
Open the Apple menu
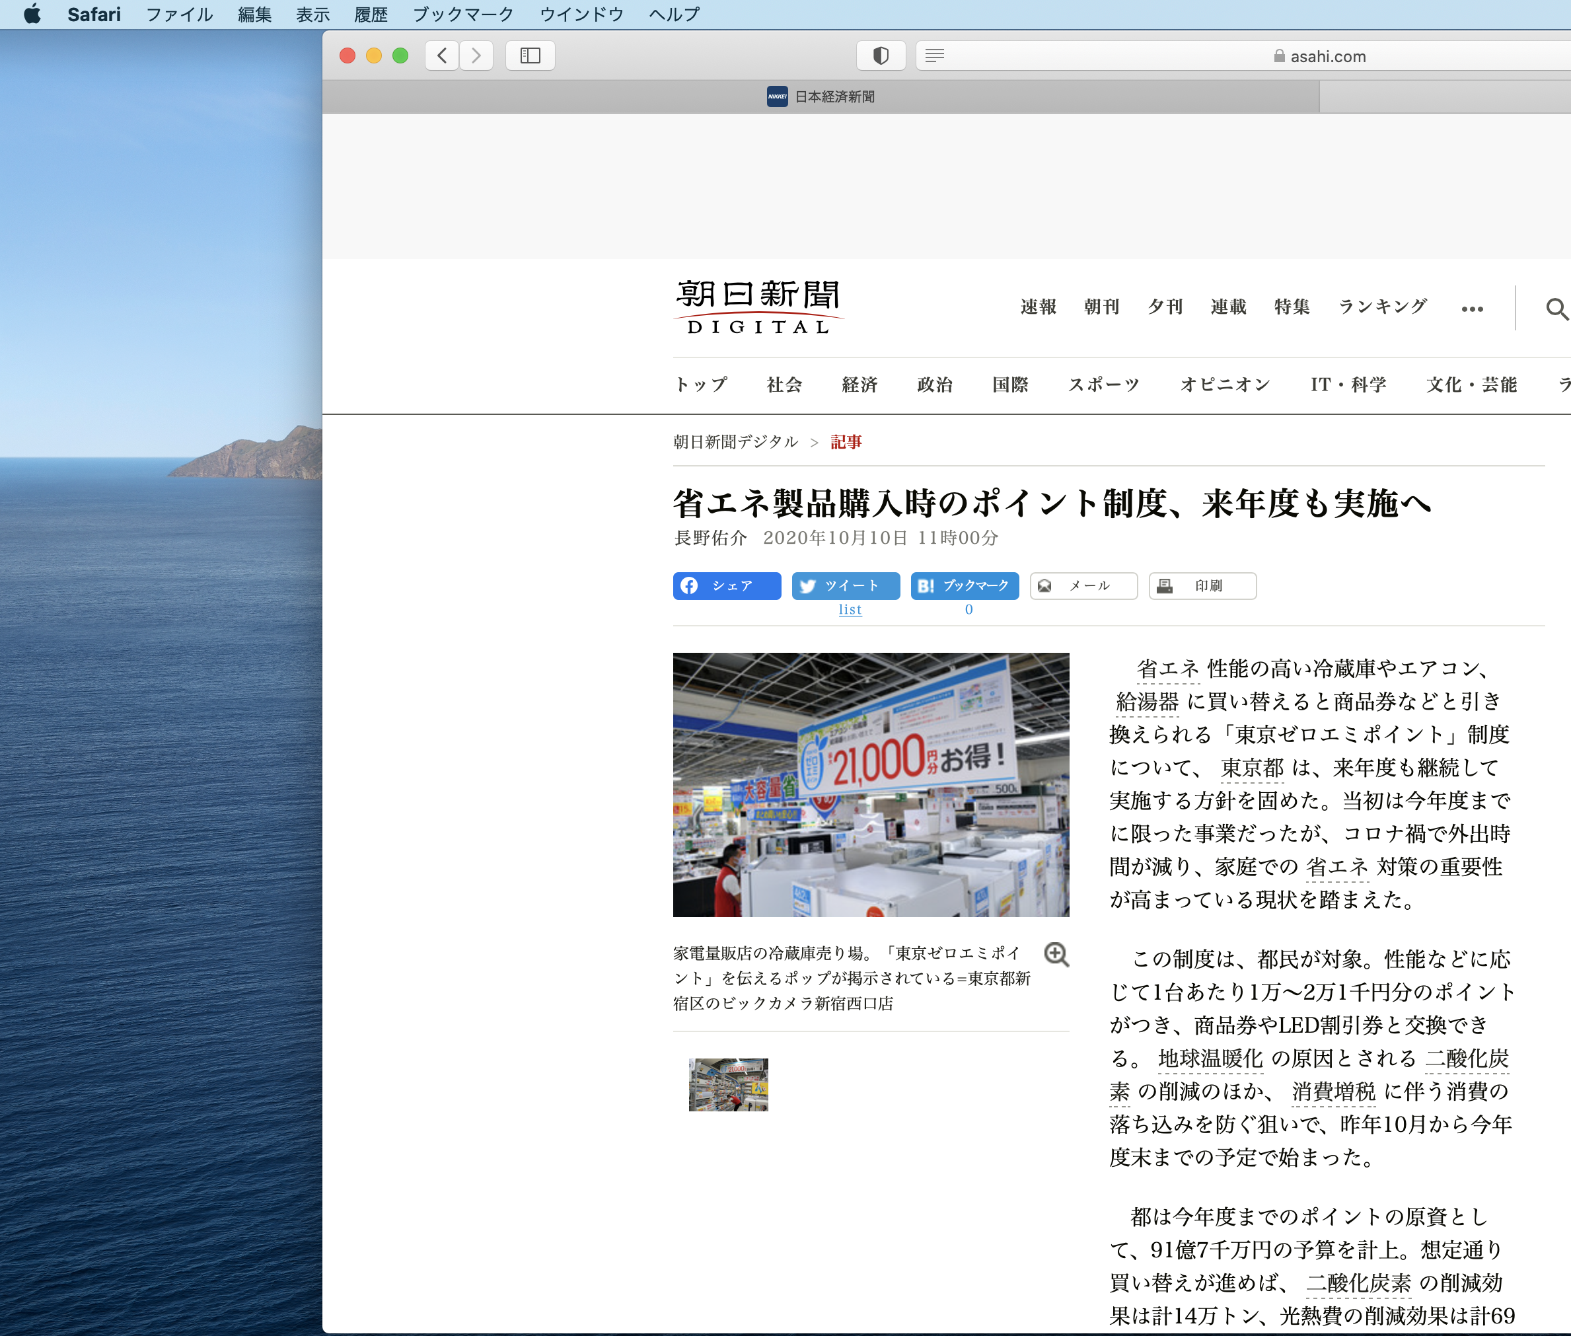pos(32,15)
